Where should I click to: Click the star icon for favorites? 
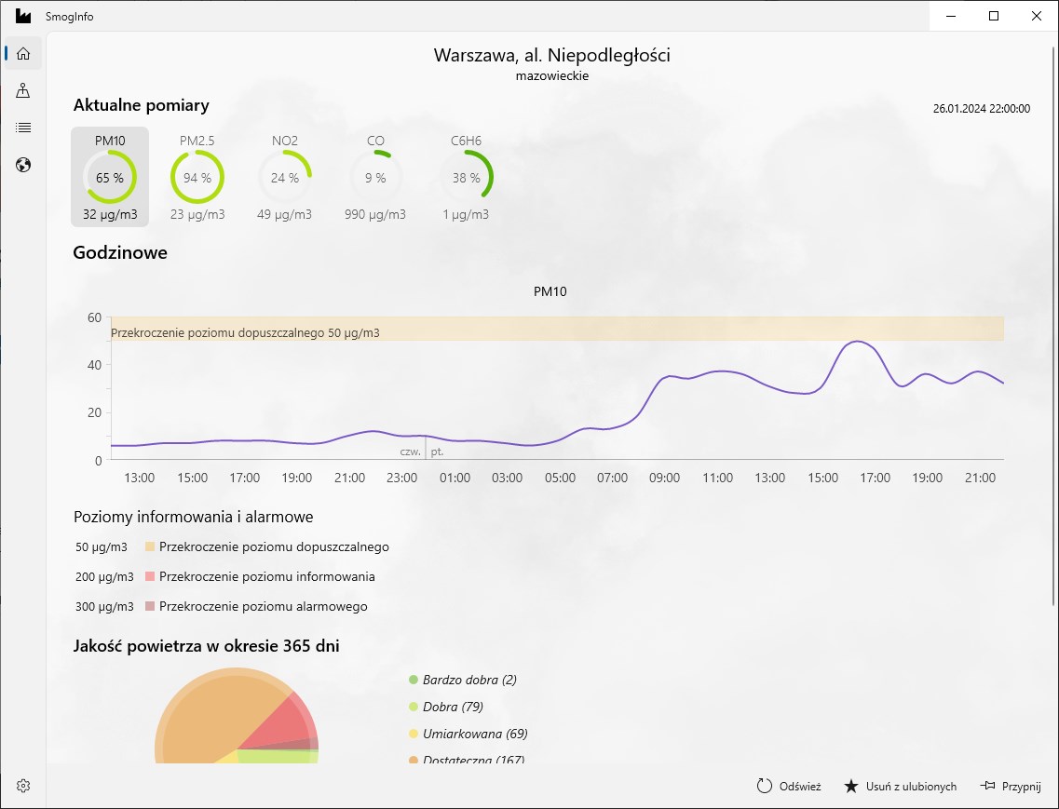[851, 786]
